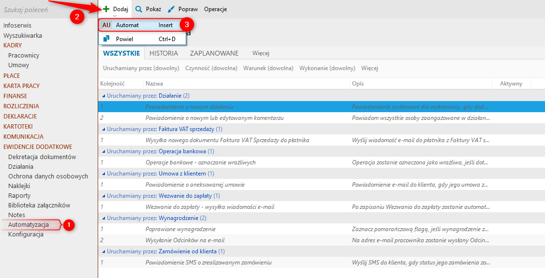The width and height of the screenshot is (545, 278).
Task: Click the Powiel duplicate icon
Action: coord(106,39)
